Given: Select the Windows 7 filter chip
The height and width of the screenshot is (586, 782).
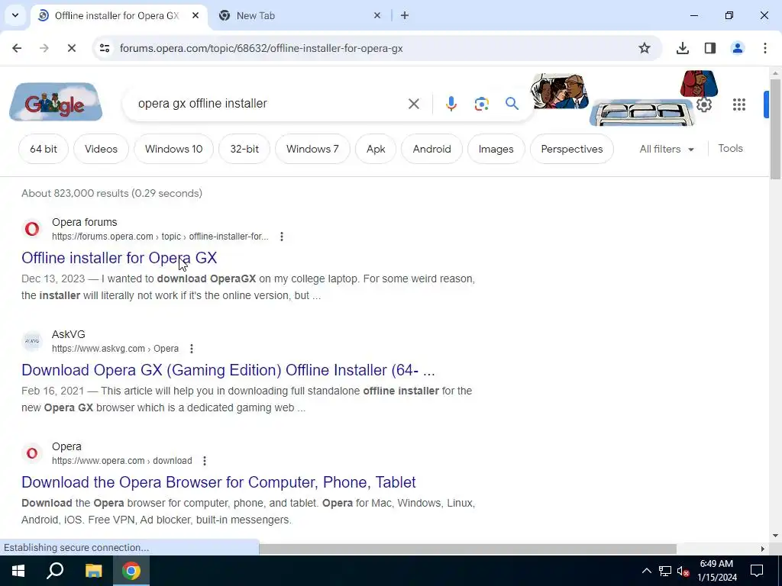Looking at the screenshot, I should click(312, 149).
